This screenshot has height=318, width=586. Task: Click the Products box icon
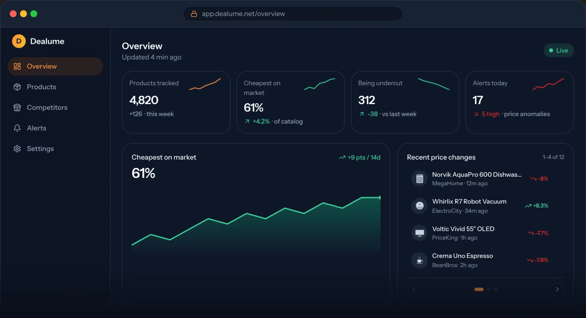(x=17, y=87)
